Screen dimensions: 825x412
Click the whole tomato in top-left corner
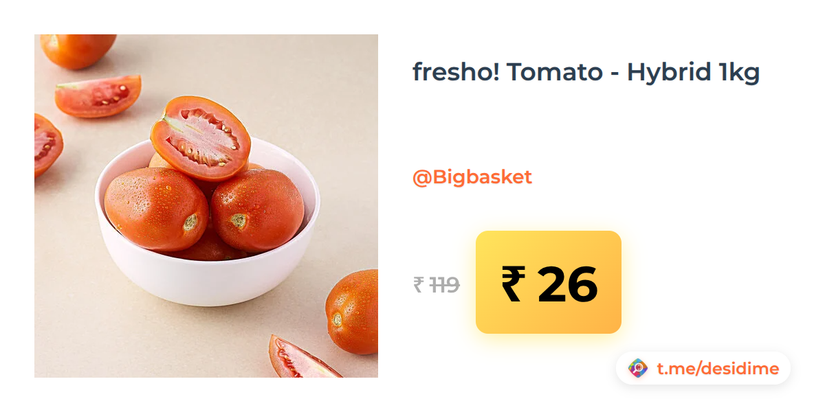pos(77,49)
